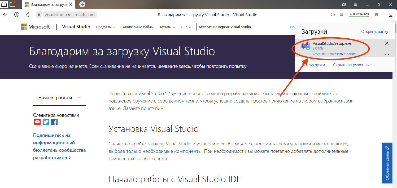
Task: Open the Facebook social icon
Action: (54, 122)
